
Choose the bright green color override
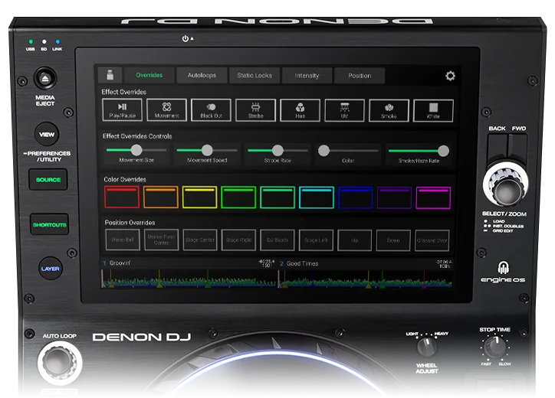[x=238, y=197]
